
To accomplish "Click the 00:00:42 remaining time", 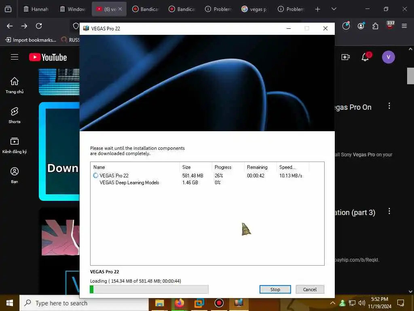I will [256, 176].
